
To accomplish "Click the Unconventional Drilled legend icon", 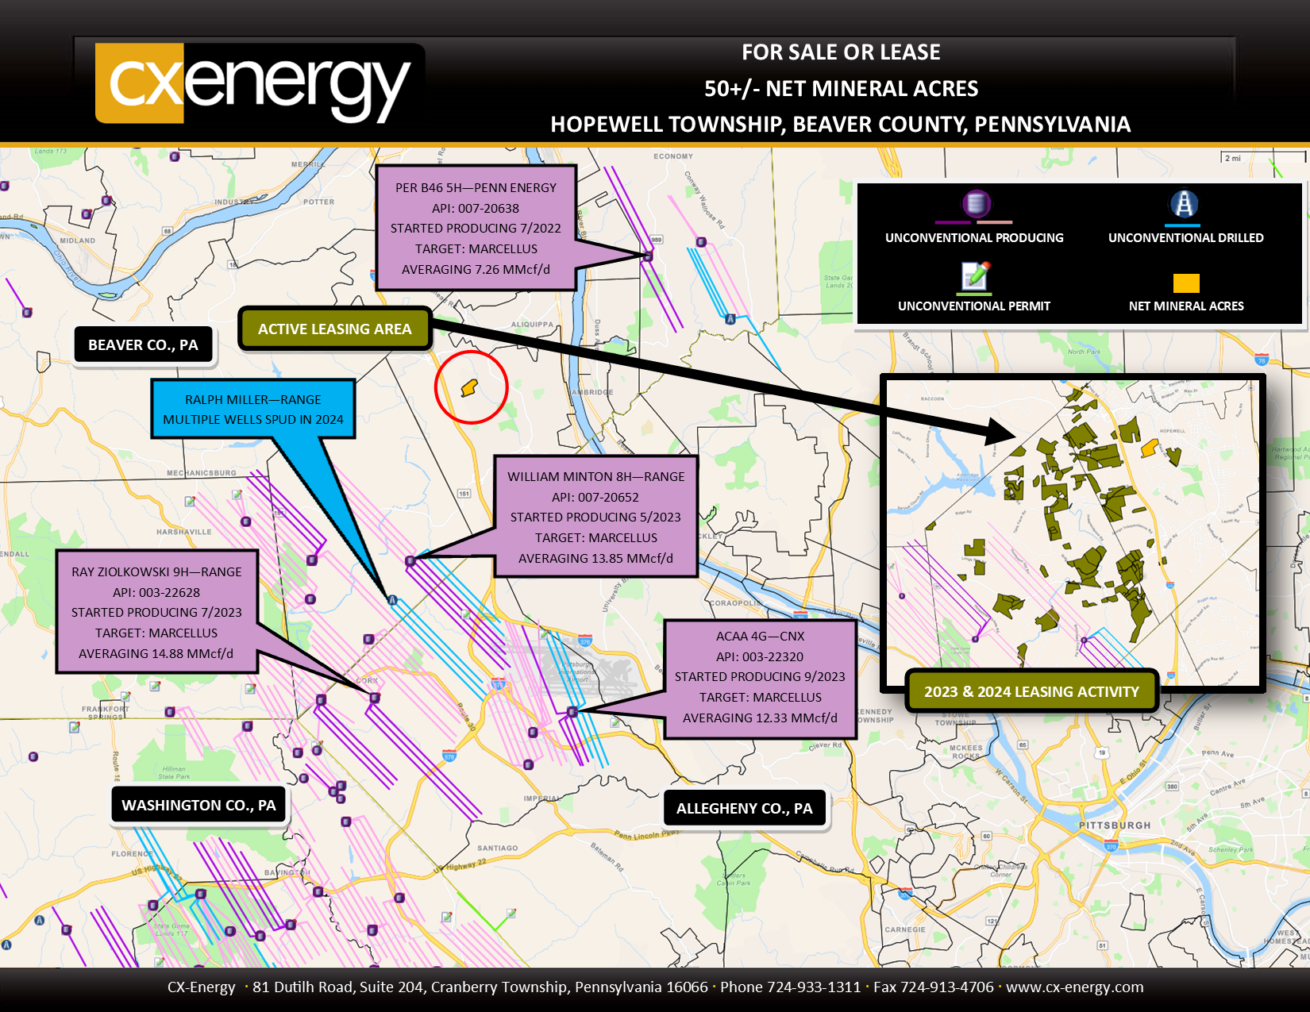I will pos(1184,204).
